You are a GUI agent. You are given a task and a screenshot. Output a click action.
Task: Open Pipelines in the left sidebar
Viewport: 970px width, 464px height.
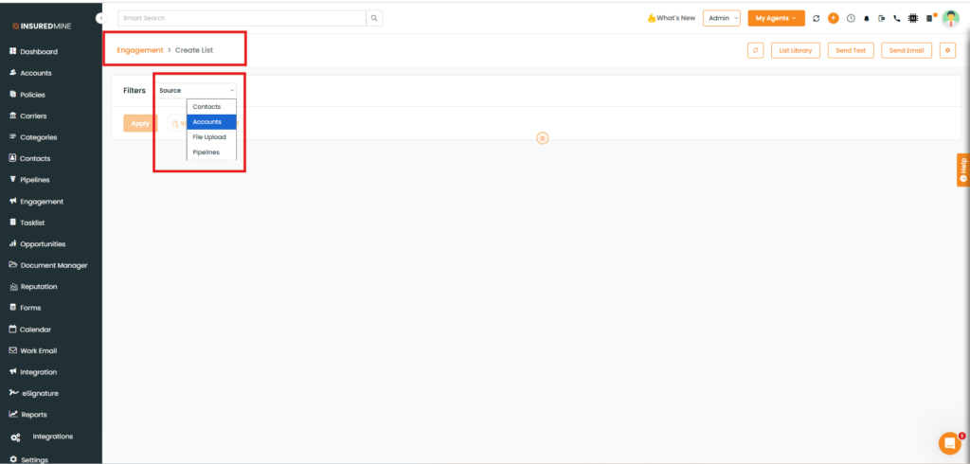34,180
